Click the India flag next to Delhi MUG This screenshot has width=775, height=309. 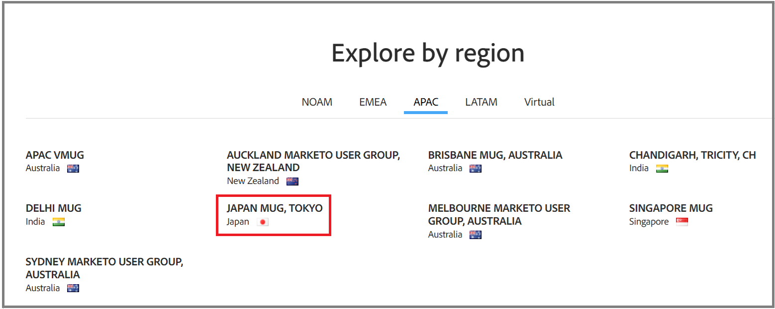point(59,222)
